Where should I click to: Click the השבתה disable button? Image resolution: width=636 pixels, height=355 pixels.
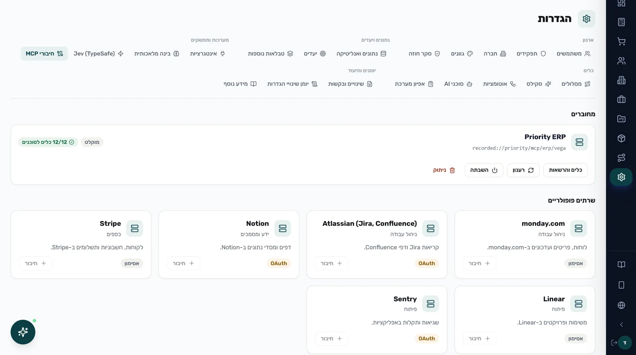484,170
